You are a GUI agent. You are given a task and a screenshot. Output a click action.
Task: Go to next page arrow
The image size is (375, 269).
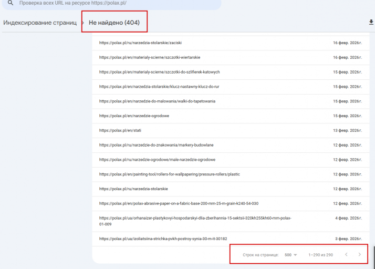point(359,254)
